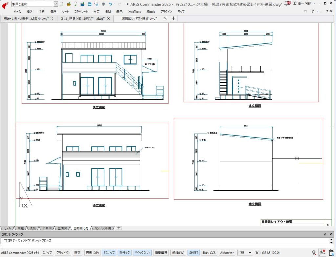The height and width of the screenshot is (257, 336).
Task: Click the 線幅(LW) status button
Action: pos(179,253)
